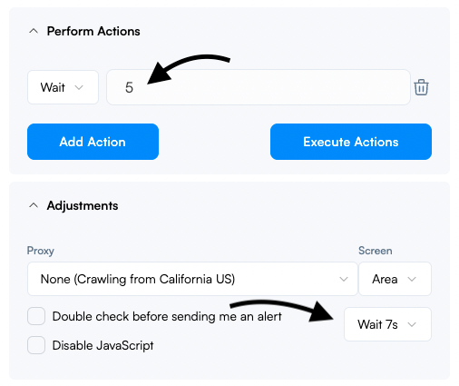Image resolution: width=459 pixels, height=386 pixels.
Task: Enable Double check before sending alert checkbox
Action: click(x=36, y=316)
